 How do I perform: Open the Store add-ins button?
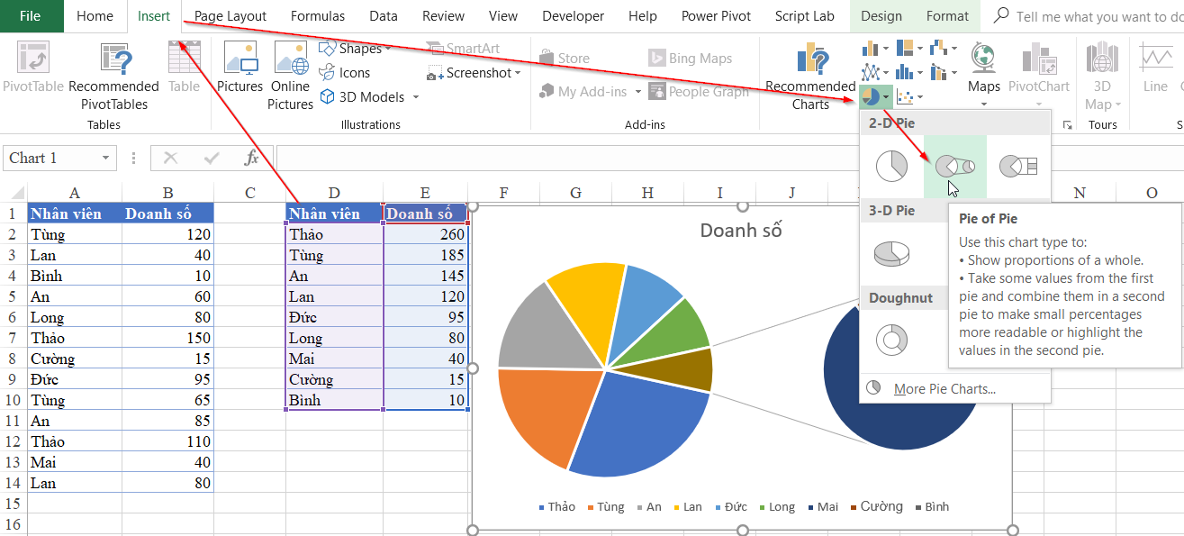click(x=564, y=59)
